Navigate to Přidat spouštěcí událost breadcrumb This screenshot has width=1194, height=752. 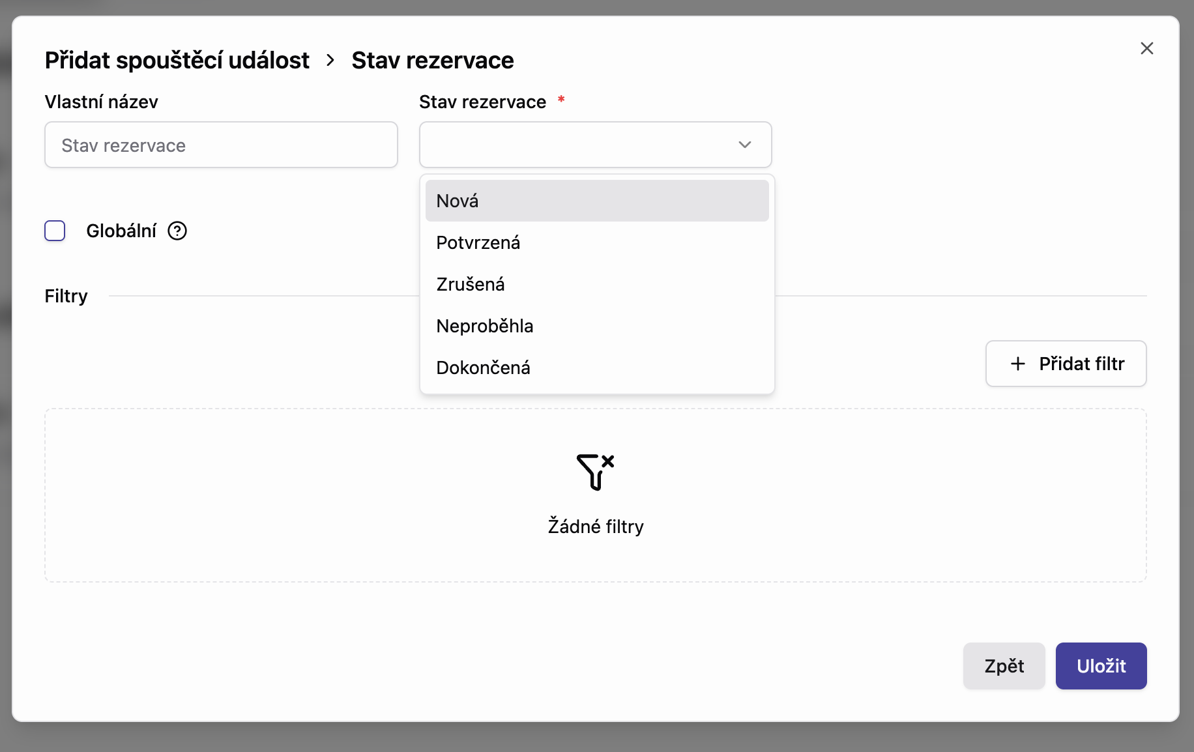pyautogui.click(x=177, y=61)
